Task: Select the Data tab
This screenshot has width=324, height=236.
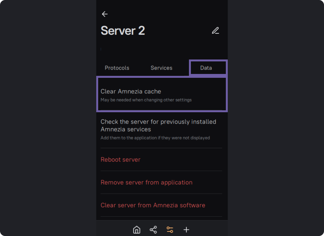Action: click(x=206, y=68)
